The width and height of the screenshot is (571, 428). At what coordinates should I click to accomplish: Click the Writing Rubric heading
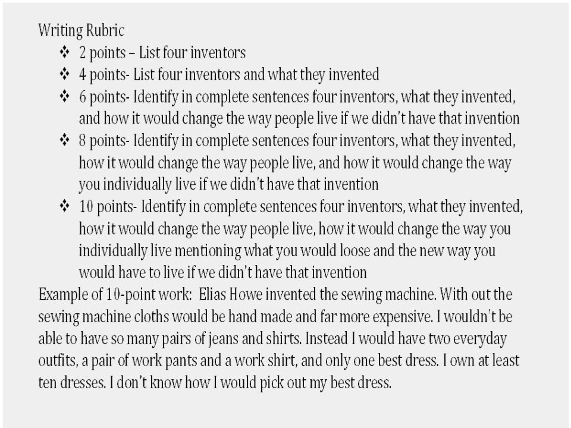point(81,30)
